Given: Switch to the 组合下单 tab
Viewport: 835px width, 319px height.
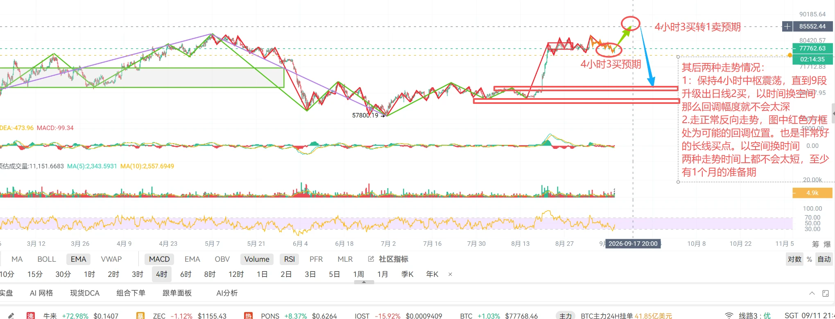Looking at the screenshot, I should pos(131,293).
